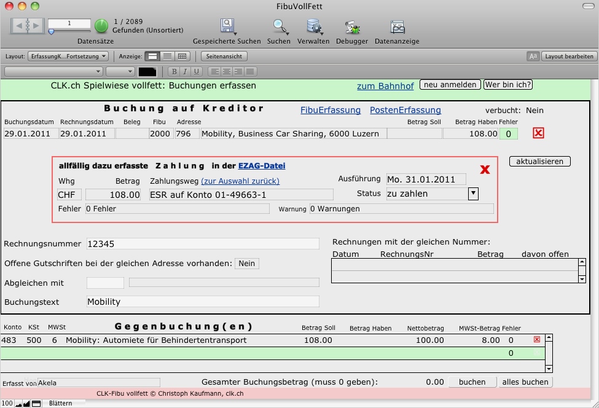Screen dimensions: 599x408
Task: Delete the Zahlung via red X
Action: [485, 170]
